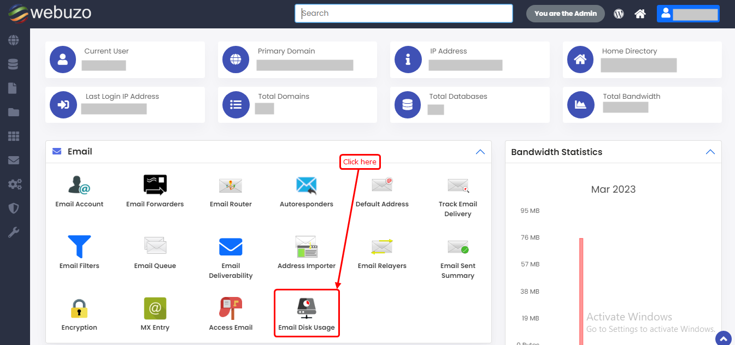735x345 pixels.
Task: Open Email Forwarders
Action: [155, 186]
